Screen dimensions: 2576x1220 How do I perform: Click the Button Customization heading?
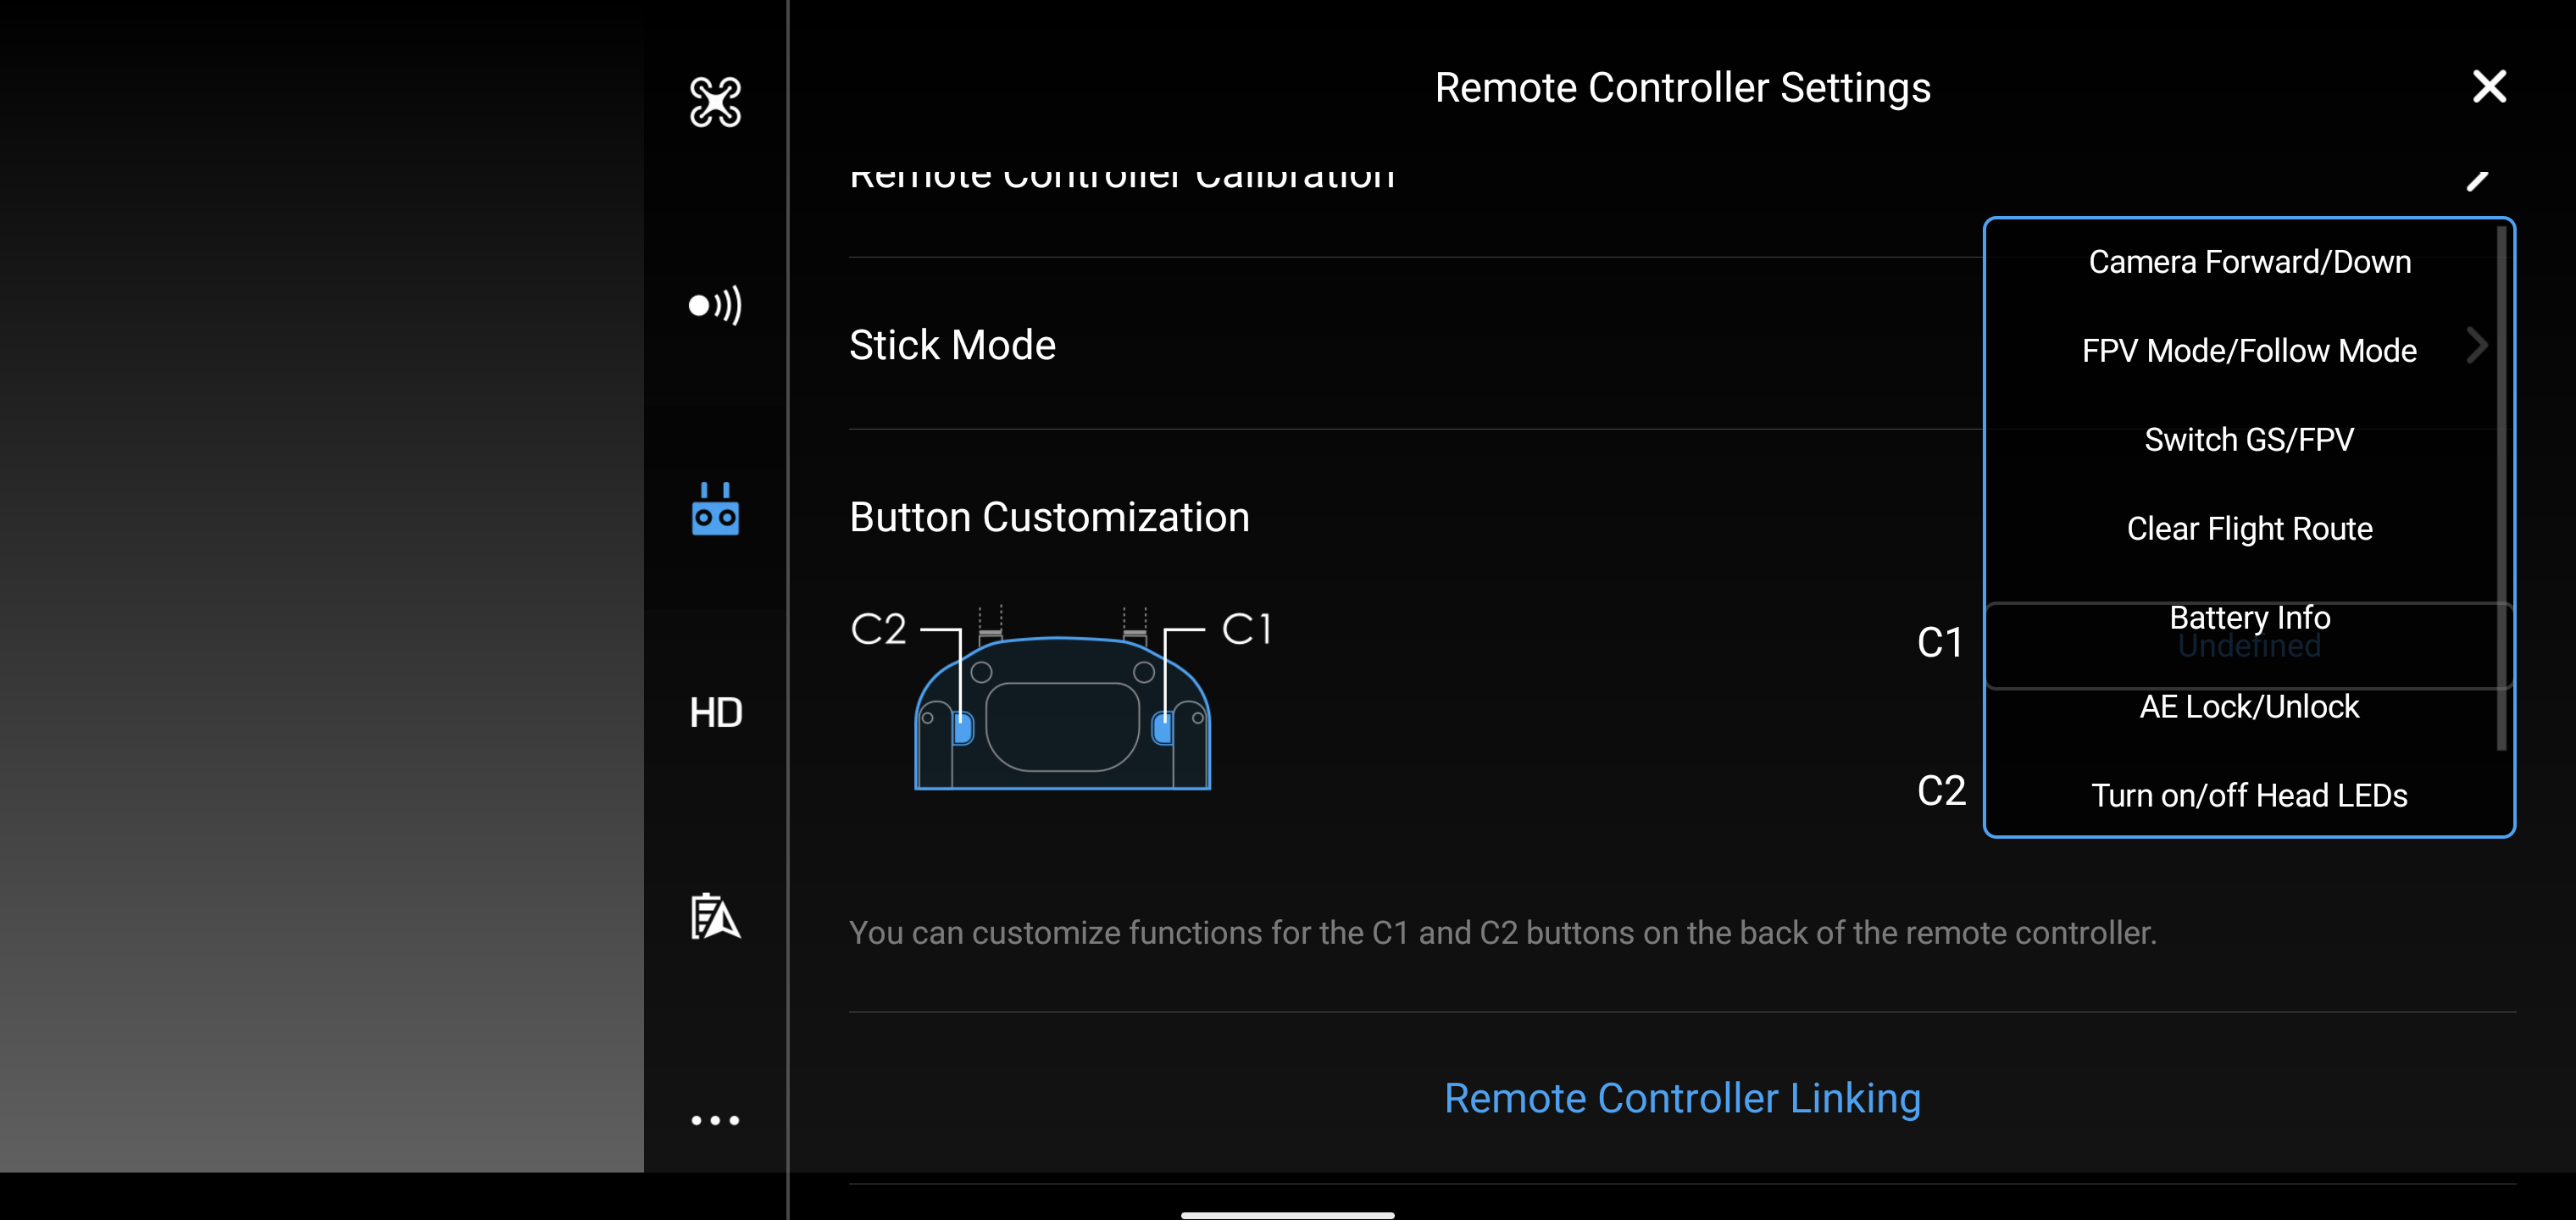pos(1049,517)
